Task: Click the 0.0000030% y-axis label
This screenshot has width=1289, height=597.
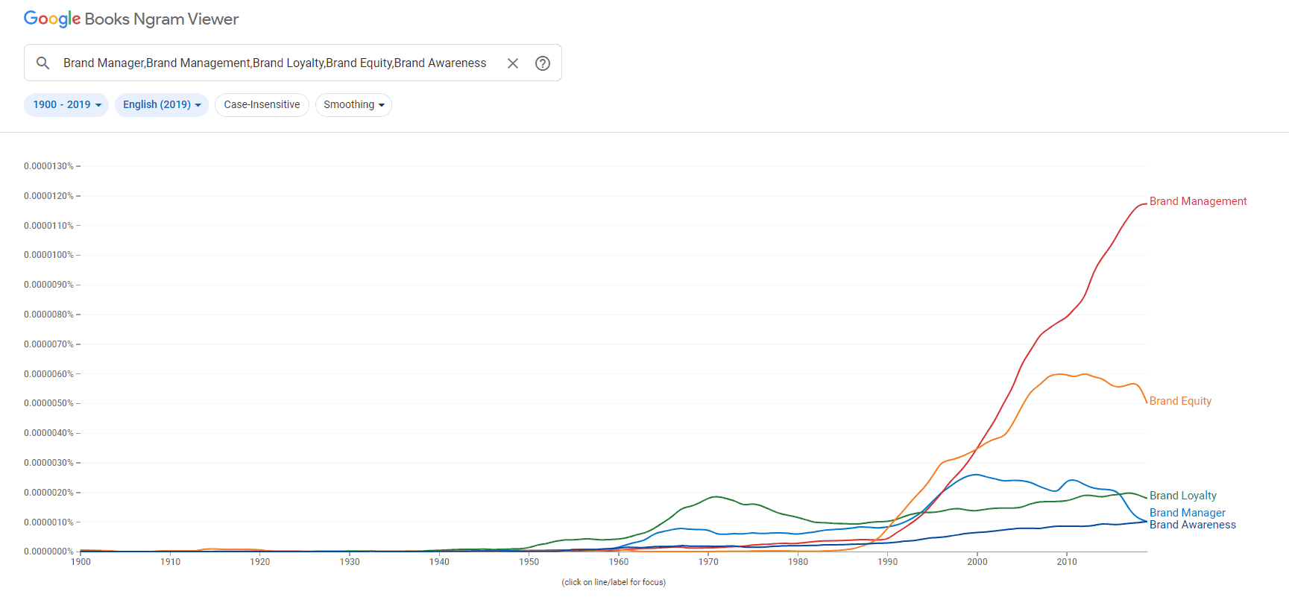Action: tap(48, 463)
